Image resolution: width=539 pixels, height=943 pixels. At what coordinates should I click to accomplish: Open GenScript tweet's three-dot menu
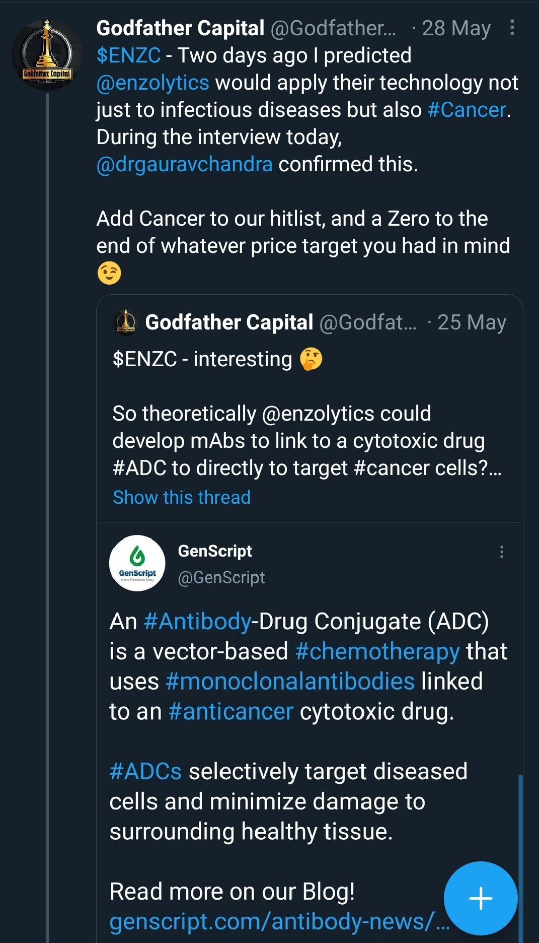(501, 552)
